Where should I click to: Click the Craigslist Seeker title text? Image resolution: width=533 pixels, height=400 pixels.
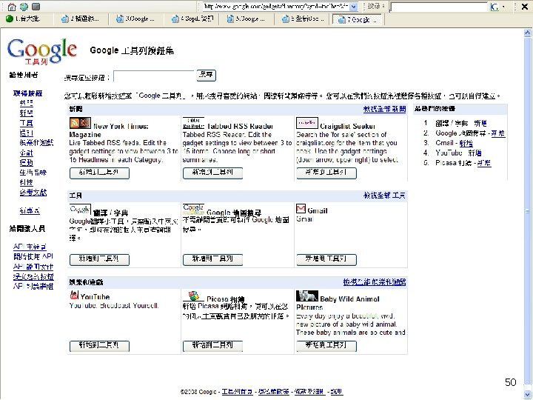click(x=347, y=126)
